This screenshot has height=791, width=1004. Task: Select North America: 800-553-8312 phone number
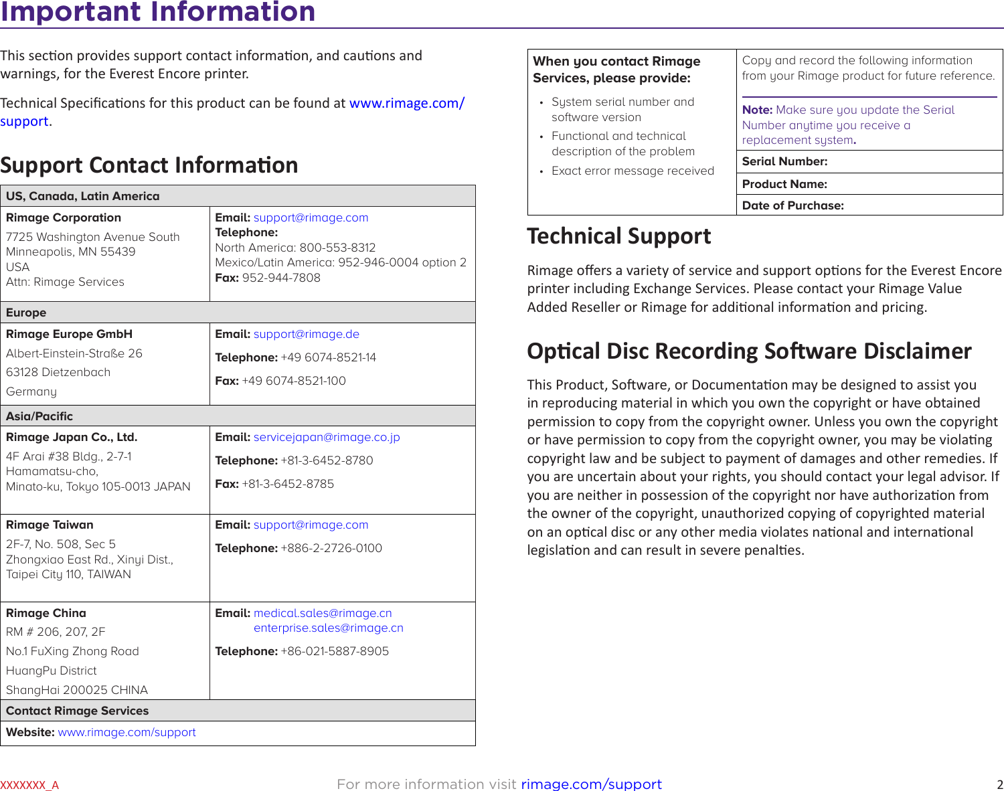tap(295, 248)
